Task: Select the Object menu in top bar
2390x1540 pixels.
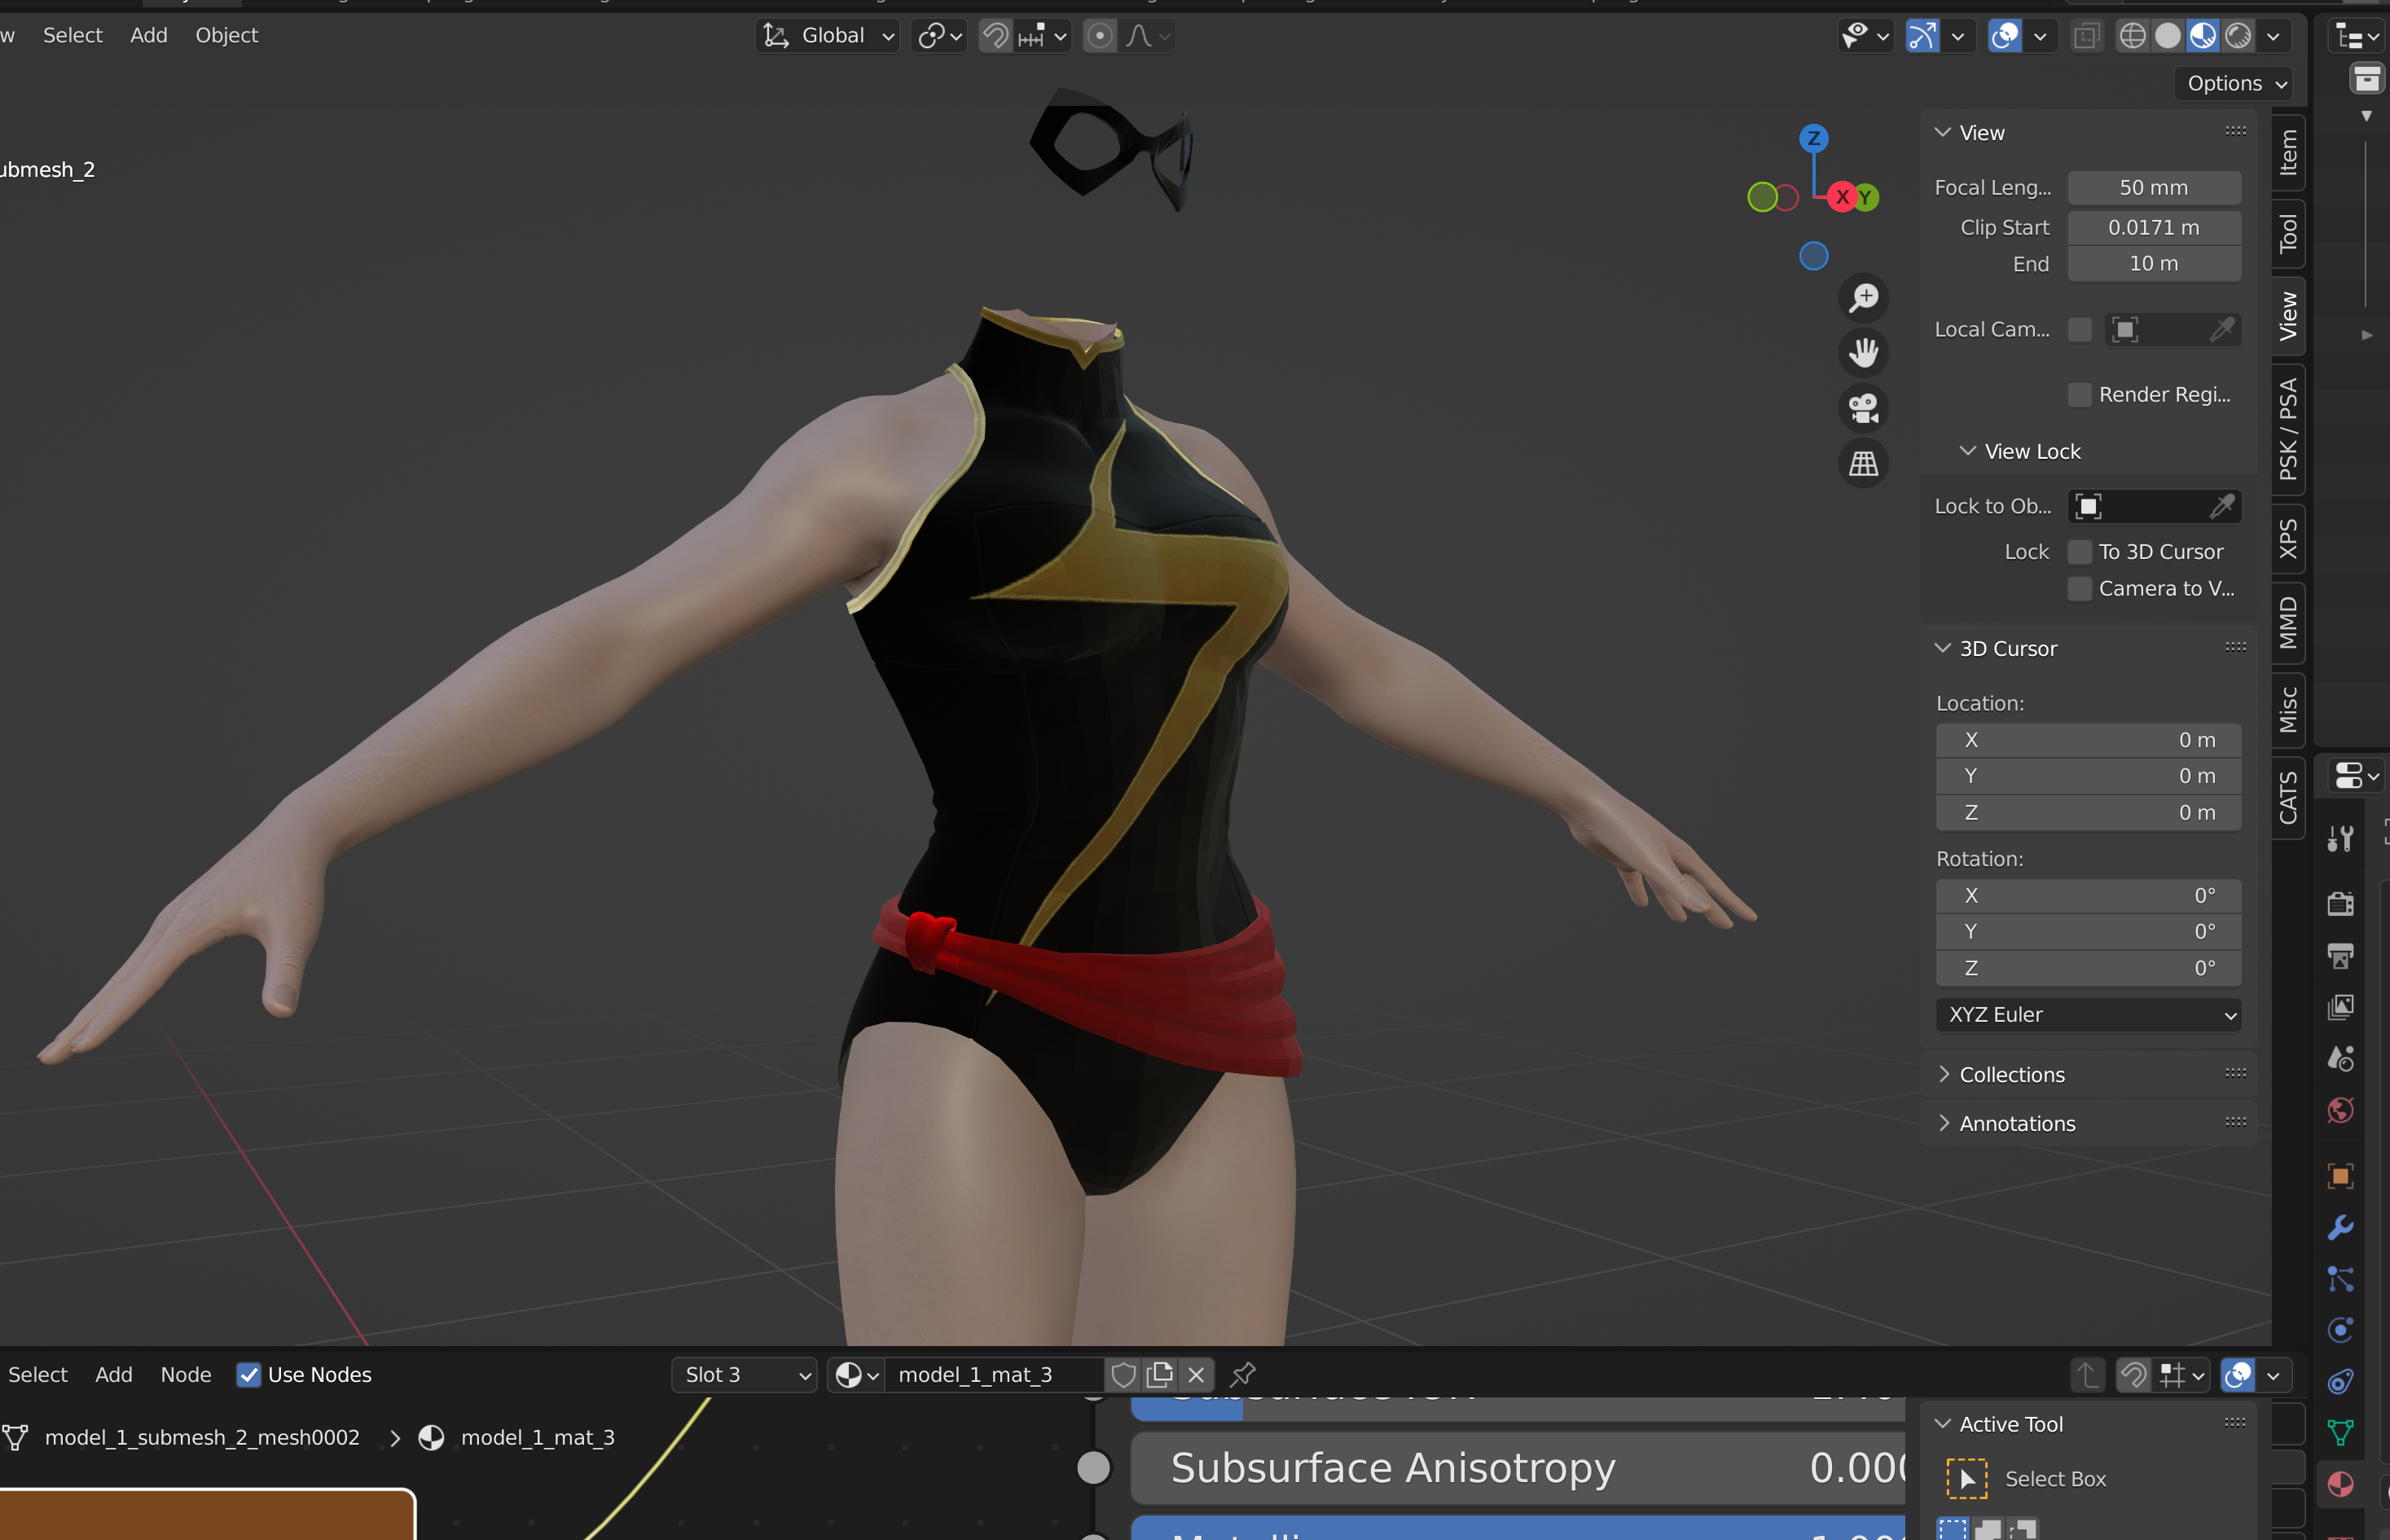Action: pyautogui.click(x=226, y=33)
